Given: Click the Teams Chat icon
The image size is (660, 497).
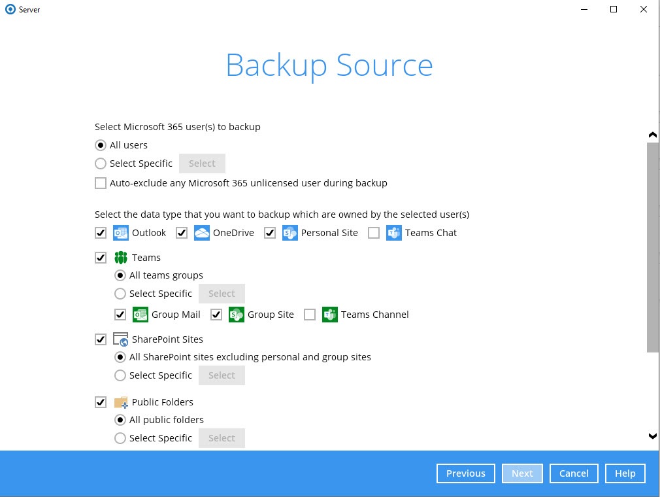Looking at the screenshot, I should click(394, 232).
